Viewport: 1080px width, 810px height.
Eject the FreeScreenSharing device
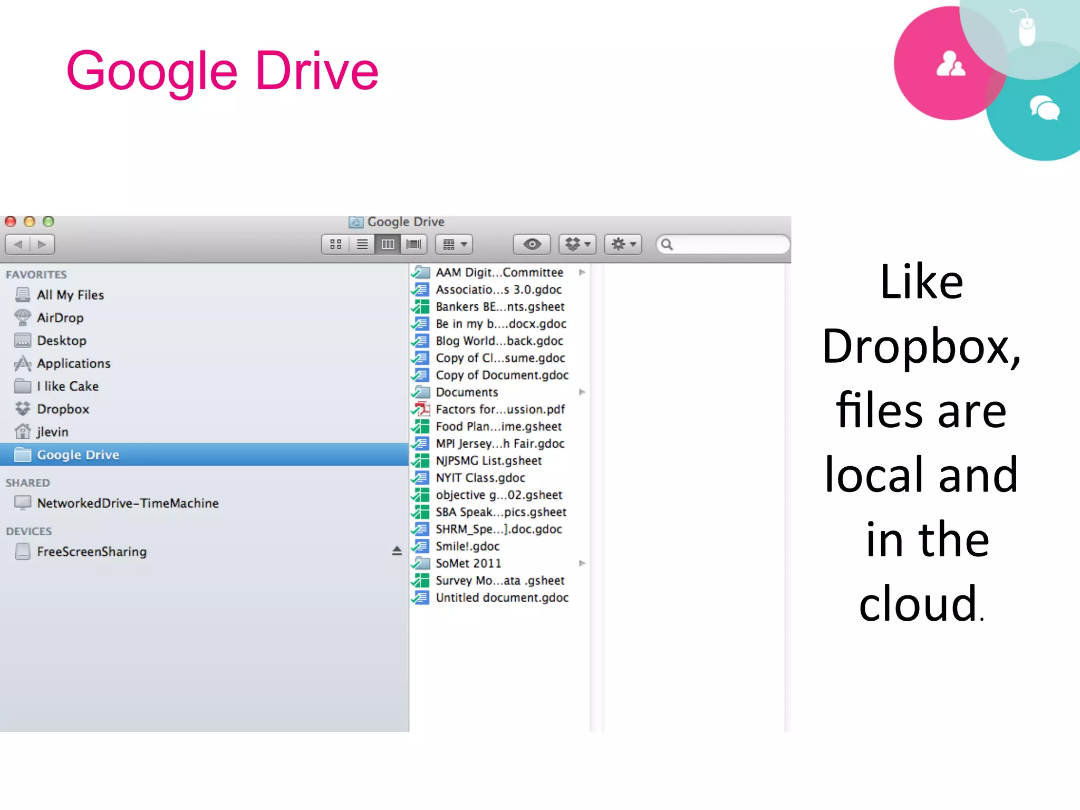click(x=397, y=551)
